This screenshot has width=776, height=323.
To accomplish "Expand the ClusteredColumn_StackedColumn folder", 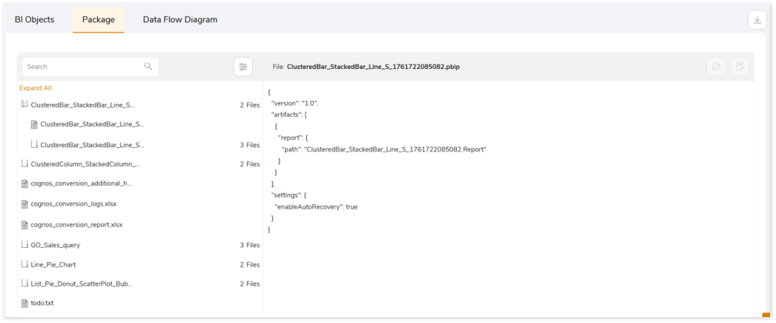I will [x=24, y=164].
